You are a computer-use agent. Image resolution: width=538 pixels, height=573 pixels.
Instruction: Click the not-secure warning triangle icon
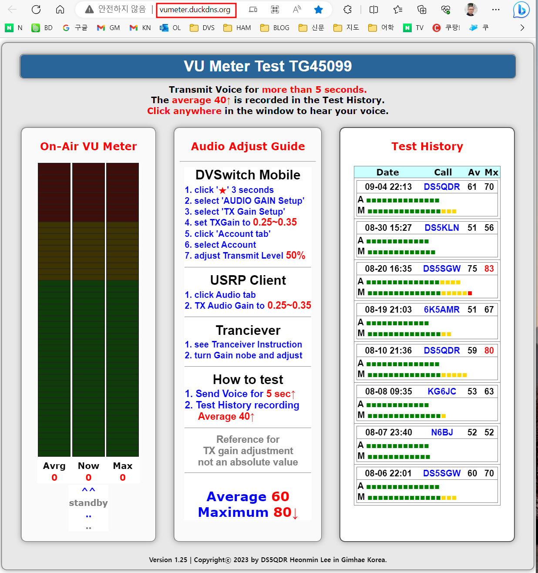pos(89,9)
